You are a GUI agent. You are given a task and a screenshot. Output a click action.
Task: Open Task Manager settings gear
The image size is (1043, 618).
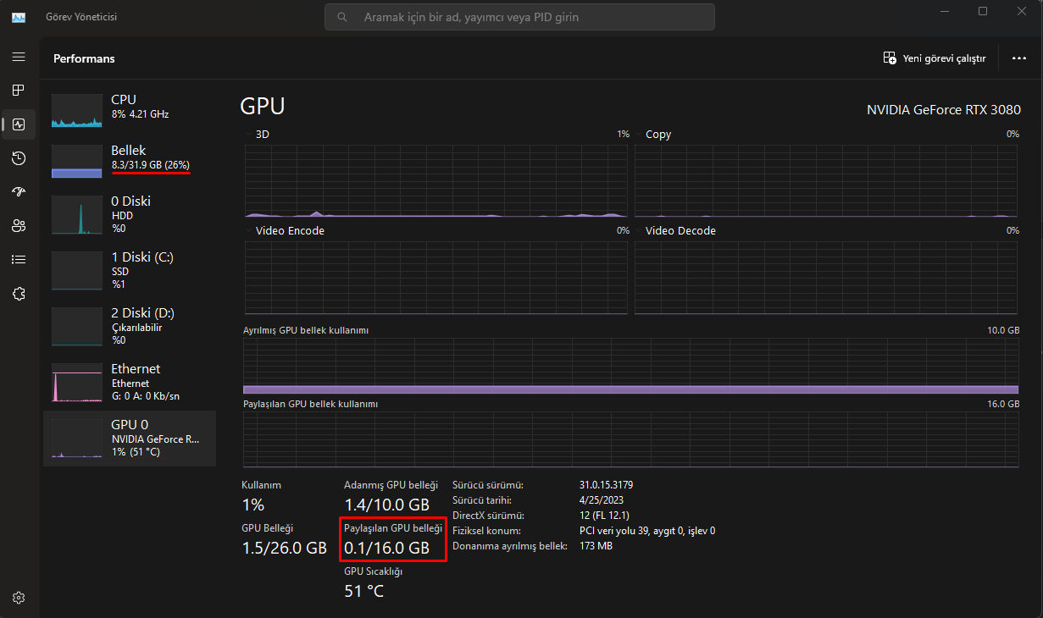click(x=19, y=598)
